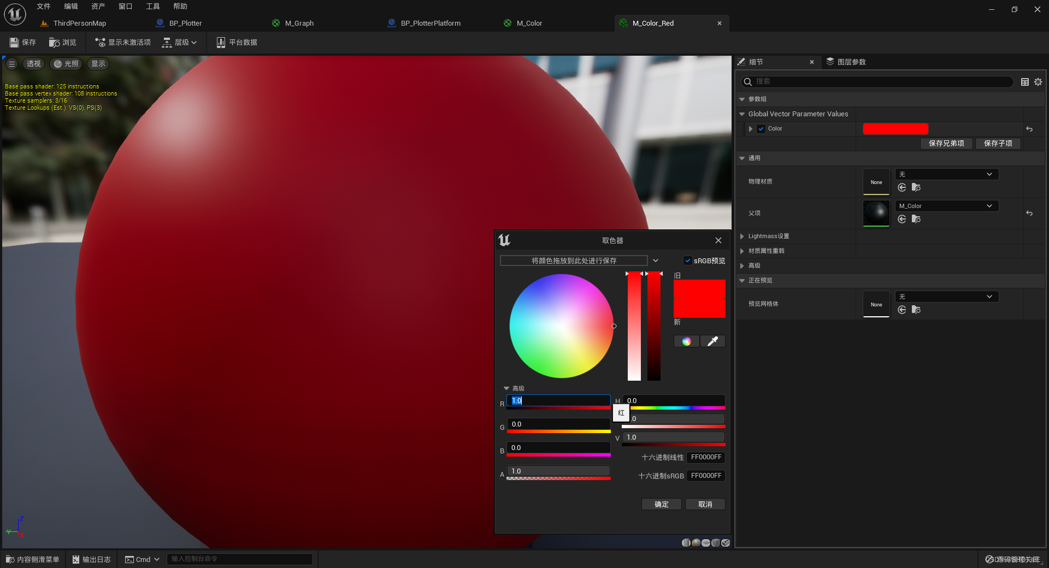Open the details property matrix grid icon
The image size is (1049, 568).
pyautogui.click(x=1025, y=82)
